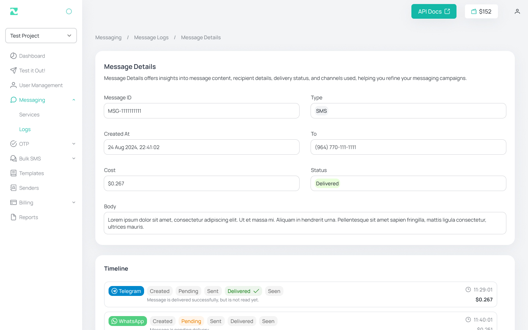The height and width of the screenshot is (330, 528).
Task: Select Logs under Messaging
Action: coord(25,129)
